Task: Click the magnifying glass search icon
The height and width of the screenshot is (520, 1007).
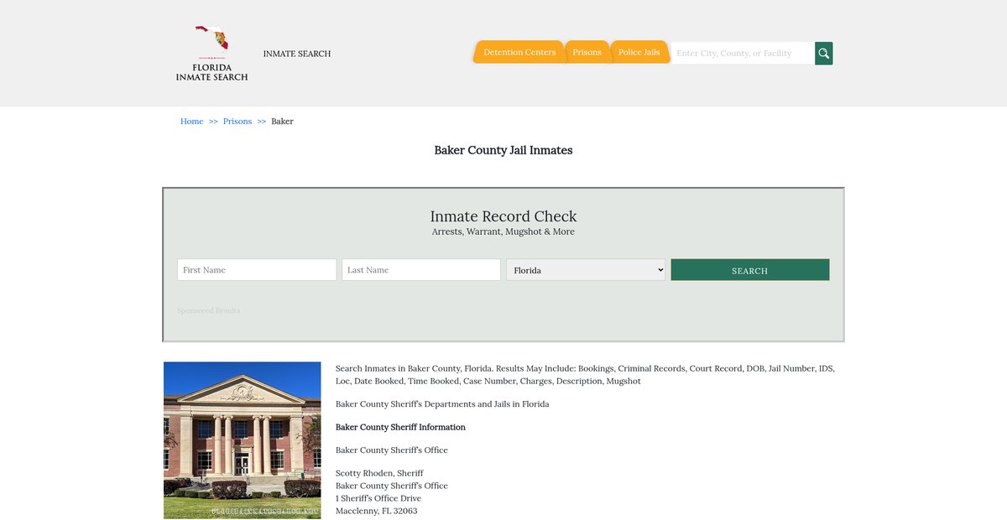Action: click(824, 53)
